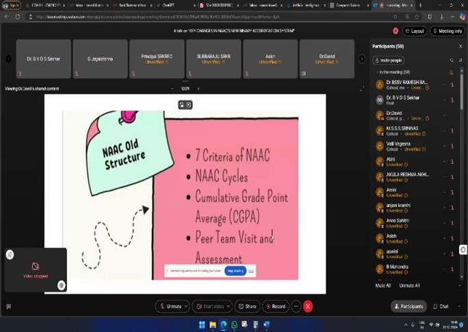The width and height of the screenshot is (468, 332).
Task: Click the Invite people button
Action: [x=389, y=60]
